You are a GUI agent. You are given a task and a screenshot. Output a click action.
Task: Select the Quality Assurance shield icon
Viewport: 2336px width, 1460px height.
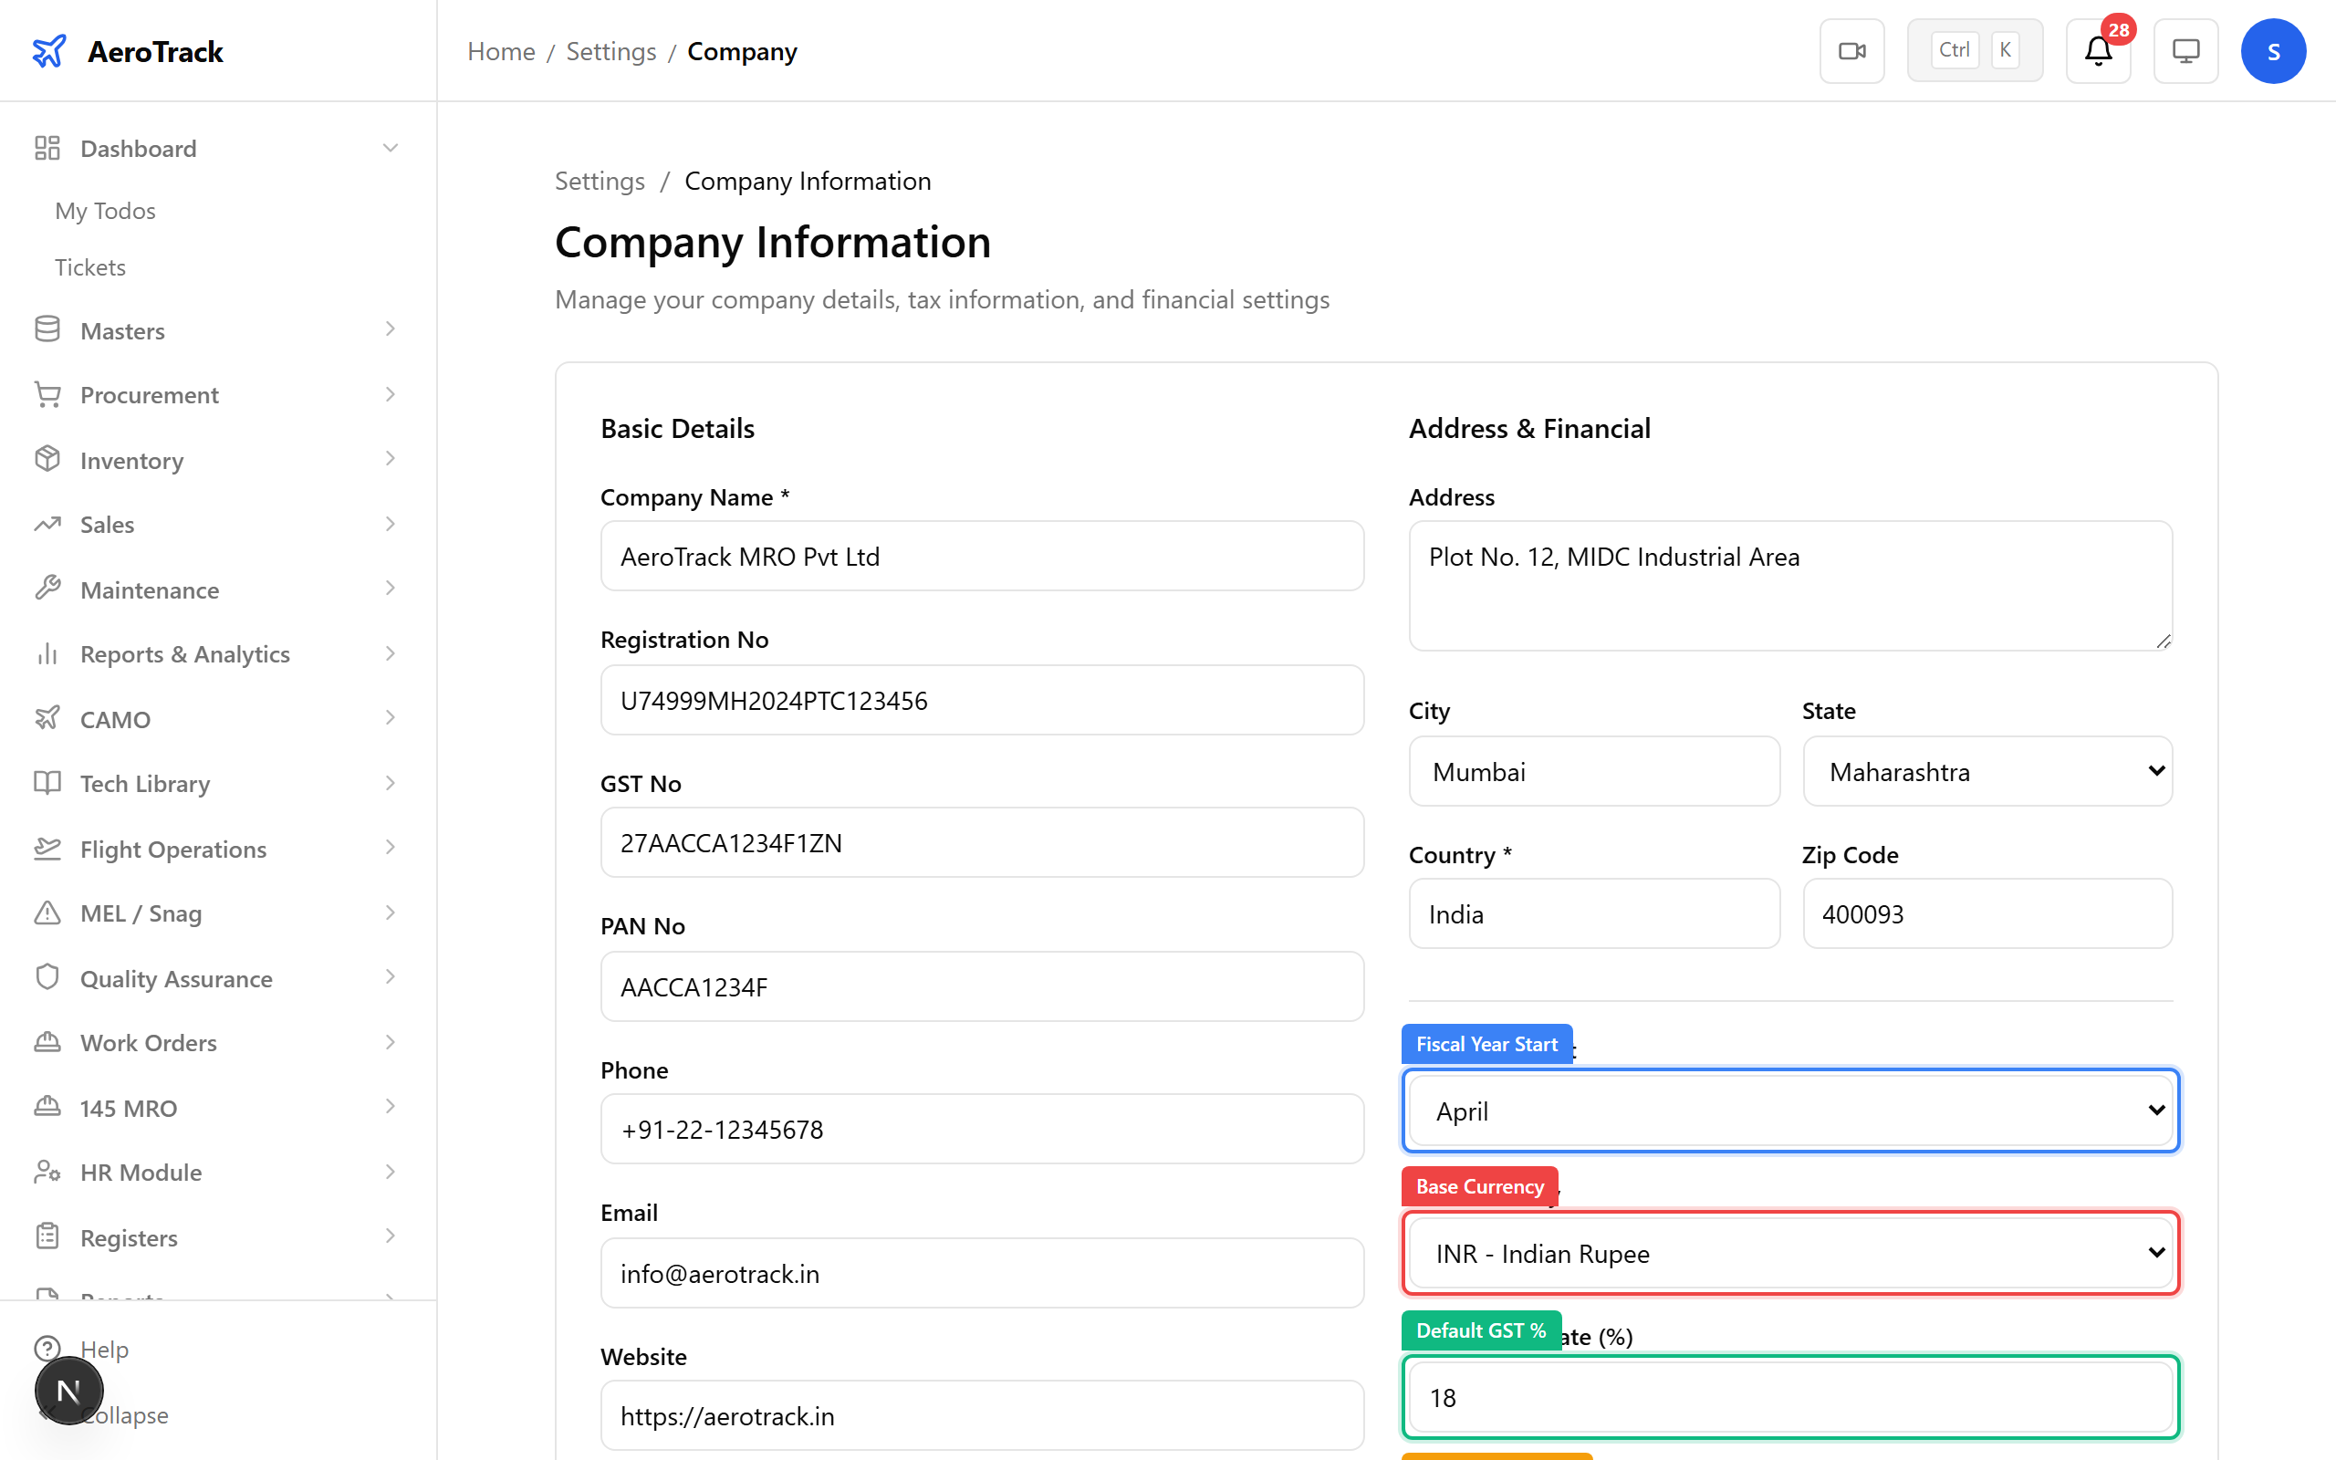pos(47,977)
